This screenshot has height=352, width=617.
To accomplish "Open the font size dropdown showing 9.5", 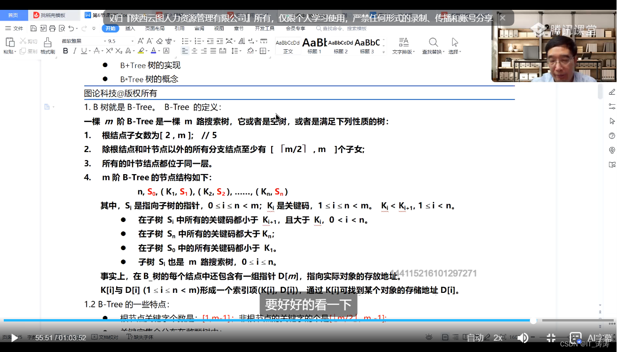I will click(133, 41).
